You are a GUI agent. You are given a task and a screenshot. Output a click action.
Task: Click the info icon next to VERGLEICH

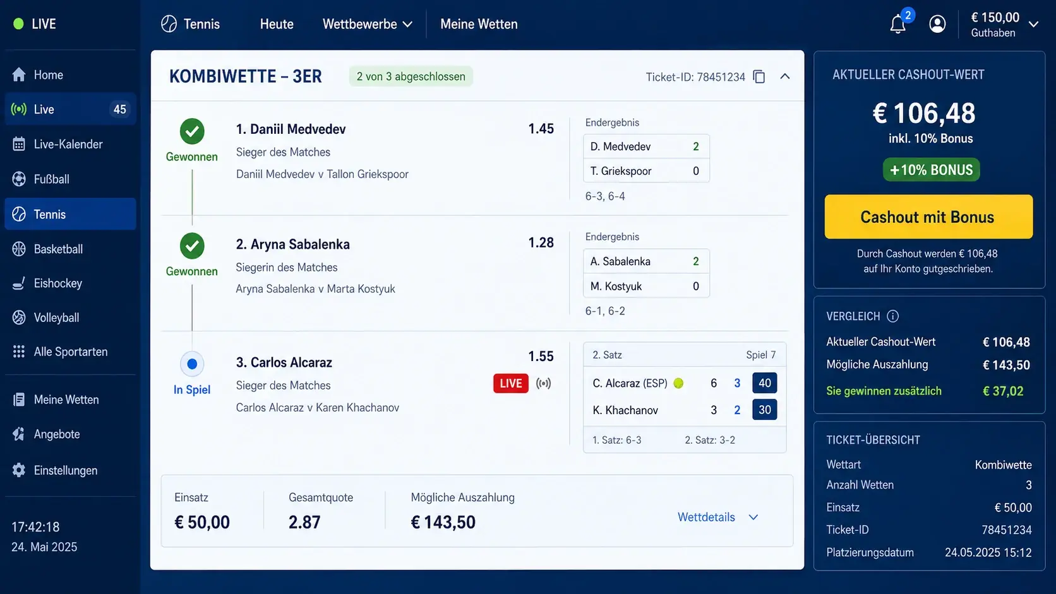[892, 316]
